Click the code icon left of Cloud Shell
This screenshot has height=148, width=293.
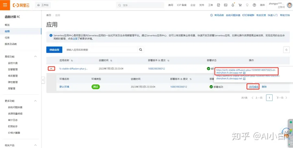tap(219, 5)
